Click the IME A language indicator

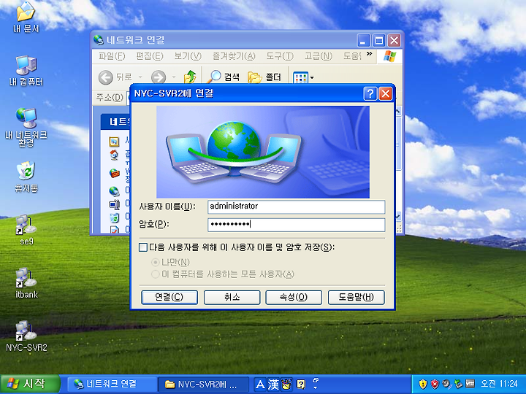pyautogui.click(x=260, y=385)
